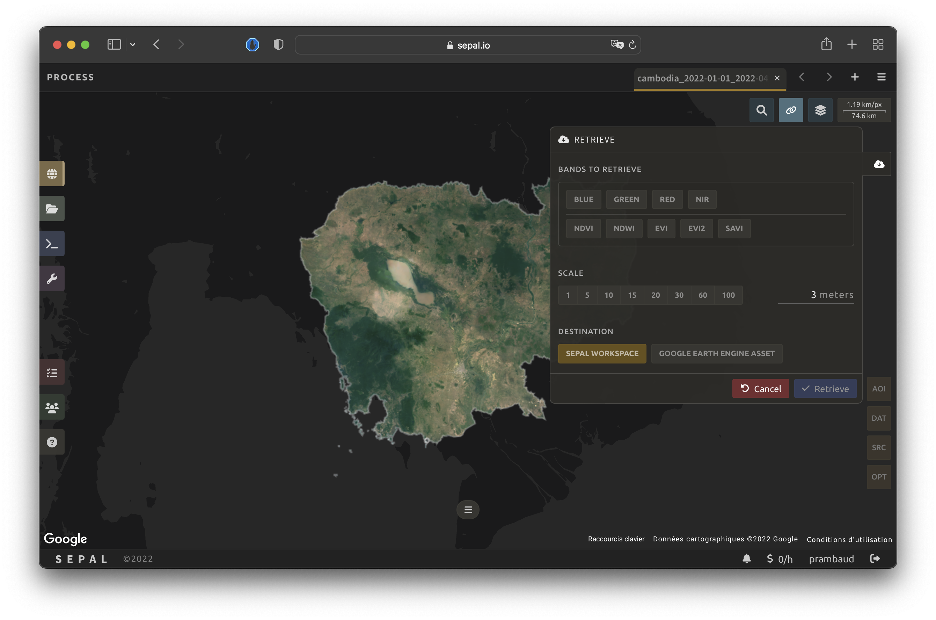Open the map layers stack icon
Screen dimensions: 936x620
pos(820,110)
